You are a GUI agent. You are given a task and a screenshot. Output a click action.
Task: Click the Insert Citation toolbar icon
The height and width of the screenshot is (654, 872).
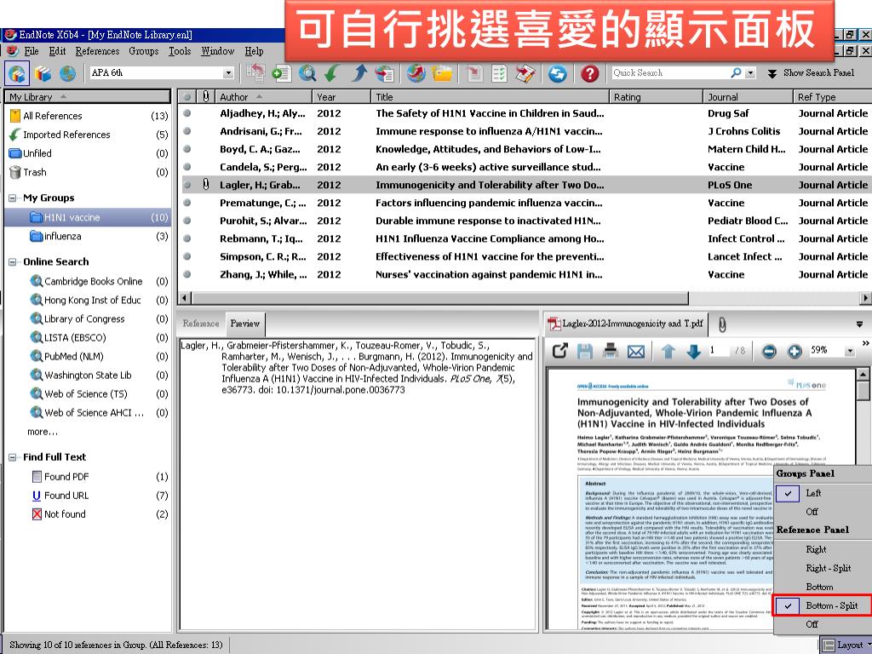[474, 73]
